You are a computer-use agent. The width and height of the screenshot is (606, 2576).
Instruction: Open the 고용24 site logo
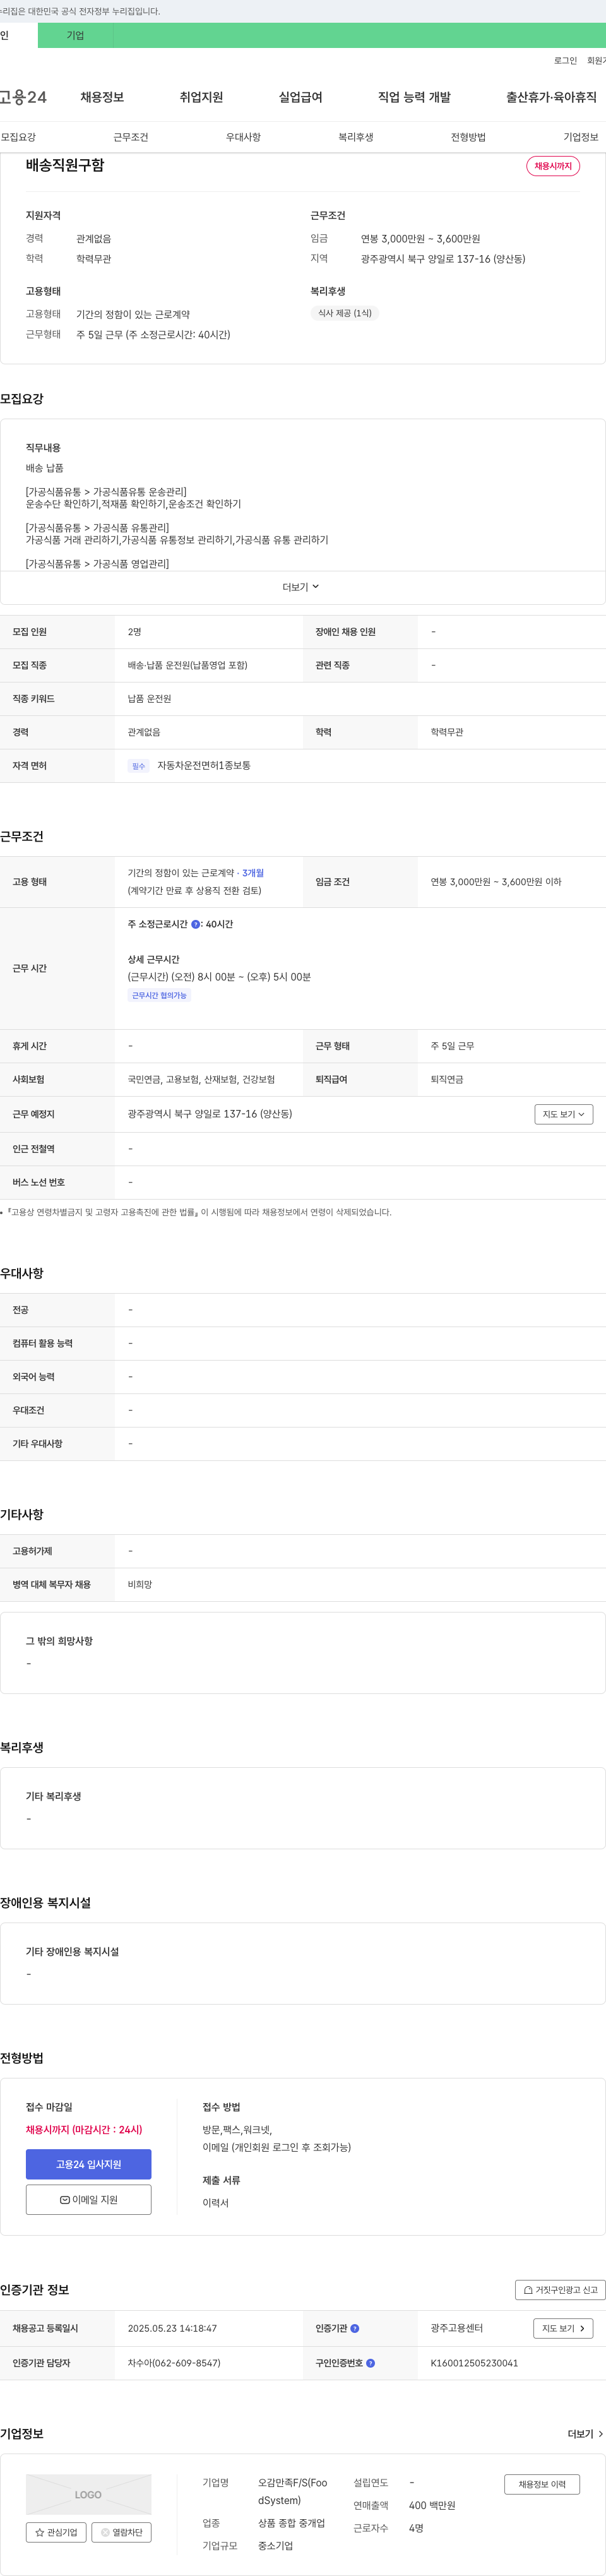(23, 97)
